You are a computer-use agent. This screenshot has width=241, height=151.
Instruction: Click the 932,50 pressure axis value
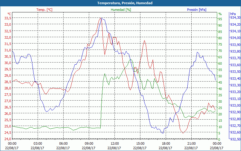(x=235, y=139)
